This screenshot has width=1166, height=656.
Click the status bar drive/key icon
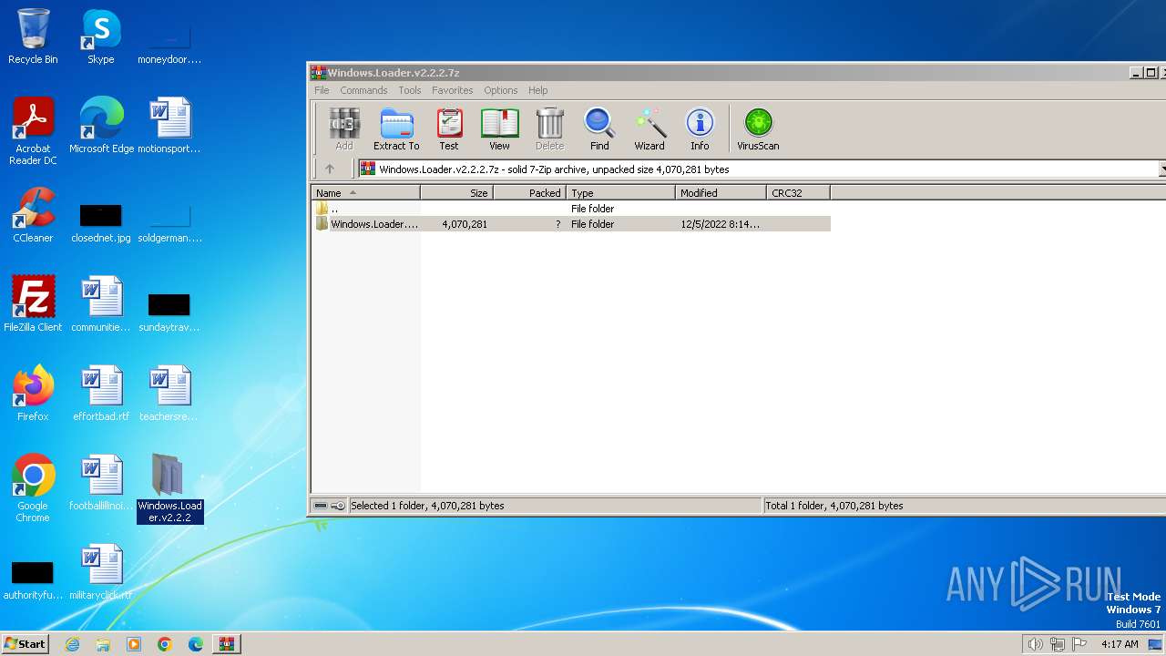tap(329, 506)
